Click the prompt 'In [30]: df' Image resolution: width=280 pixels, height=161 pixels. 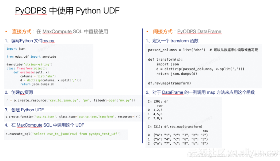pyautogui.click(x=158, y=101)
